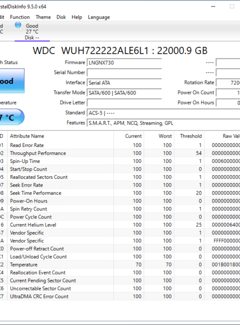Select the Spin Retry Count row
This screenshot has width=240, height=325.
point(120,209)
